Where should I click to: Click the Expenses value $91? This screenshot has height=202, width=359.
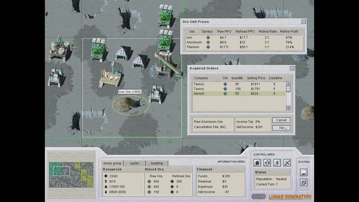pyautogui.click(x=225, y=187)
